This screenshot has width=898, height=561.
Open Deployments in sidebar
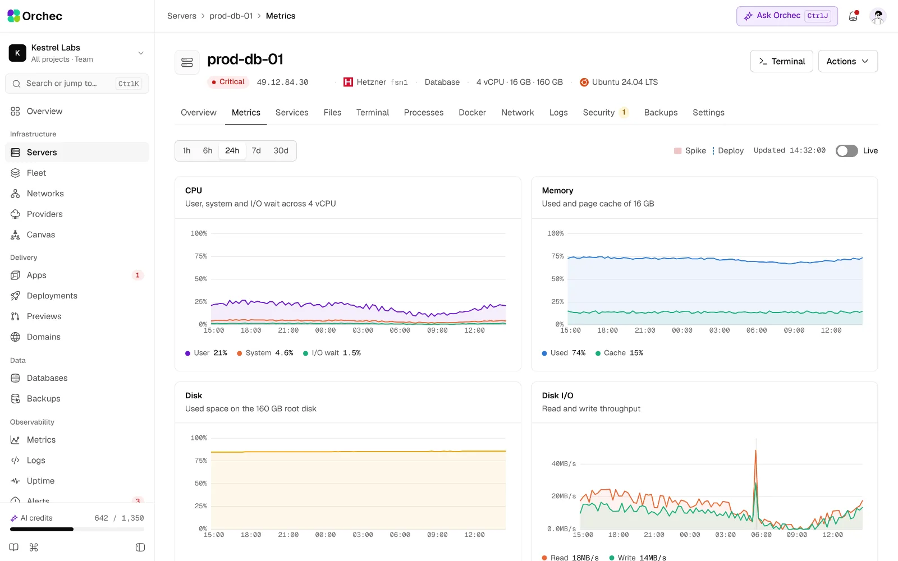(x=77, y=296)
